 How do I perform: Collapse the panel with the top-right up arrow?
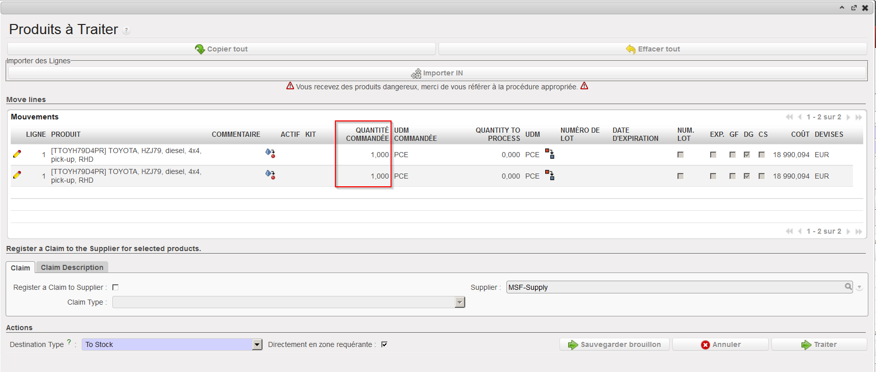click(x=842, y=8)
